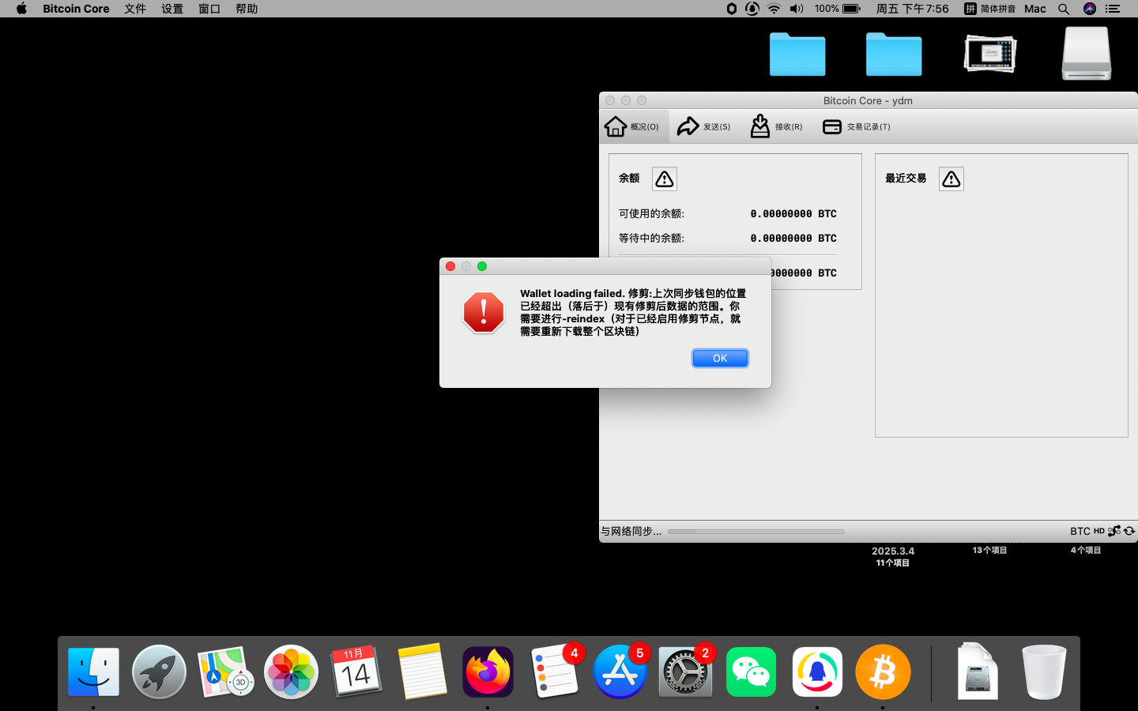Screen dimensions: 1138x711
Task: Launch Firefox from the Dock
Action: 488,672
